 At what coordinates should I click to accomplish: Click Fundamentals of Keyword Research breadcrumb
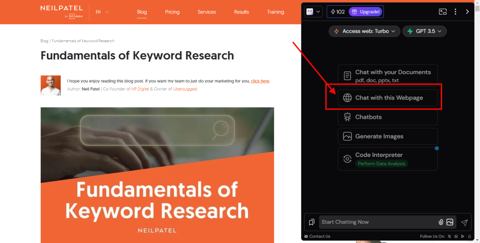[x=83, y=41]
